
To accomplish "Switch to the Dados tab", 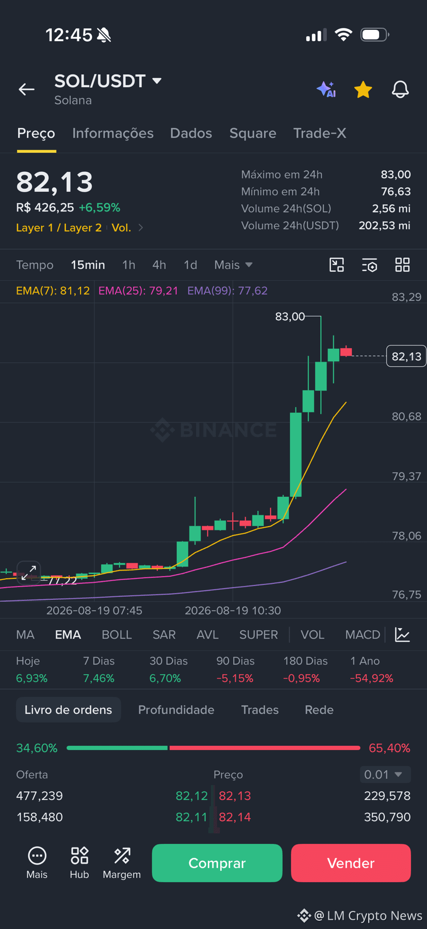I will coord(191,133).
